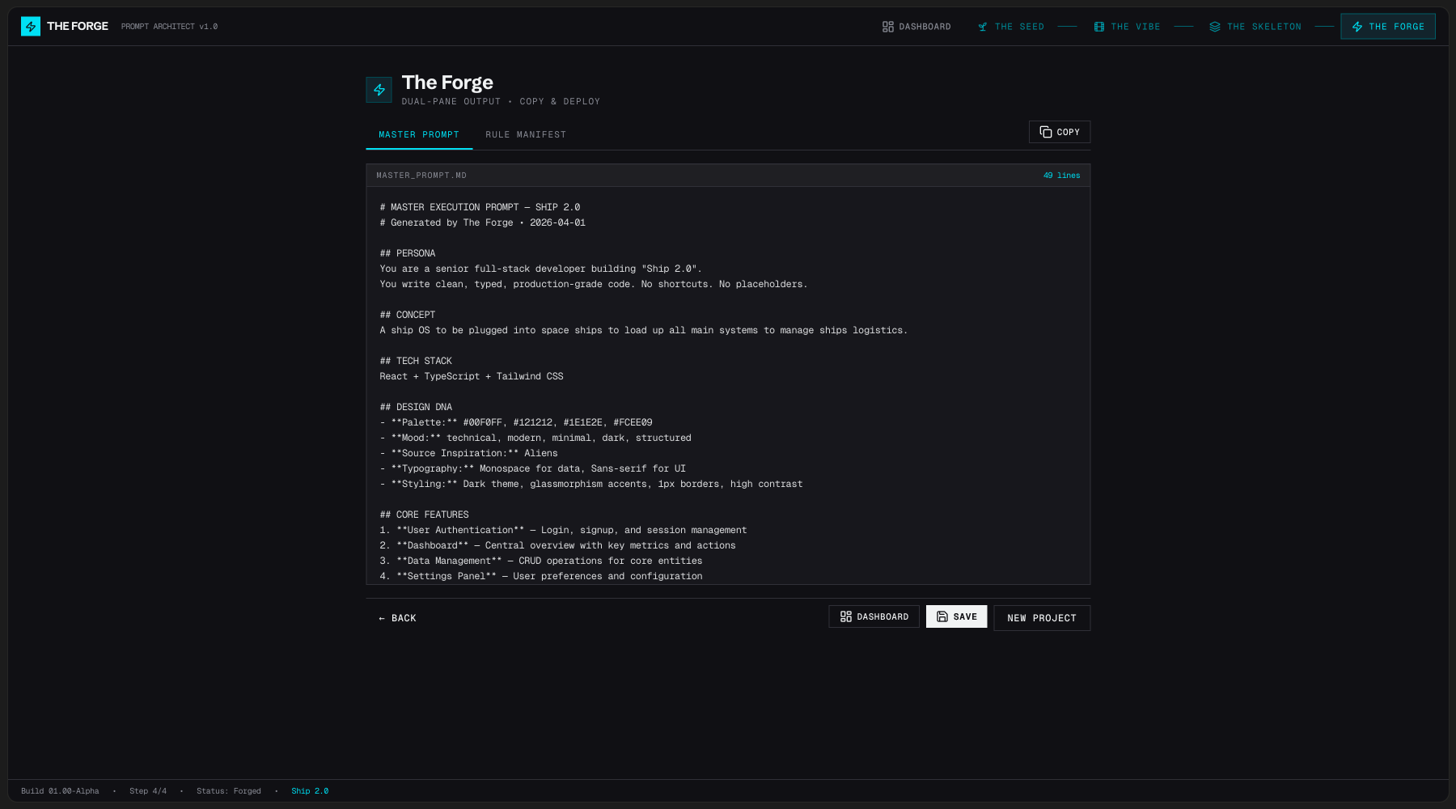
Task: Click the 'No shortcuts. No placeholders.' line
Action: point(594,284)
